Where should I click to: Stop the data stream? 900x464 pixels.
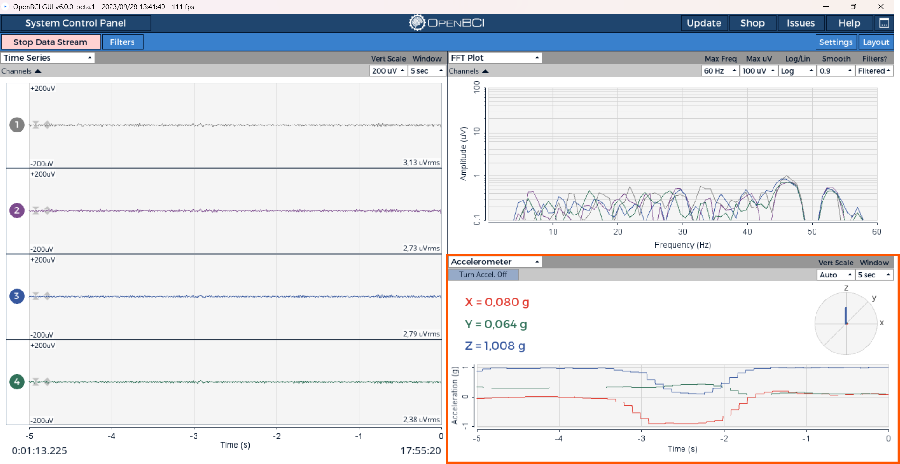point(51,42)
